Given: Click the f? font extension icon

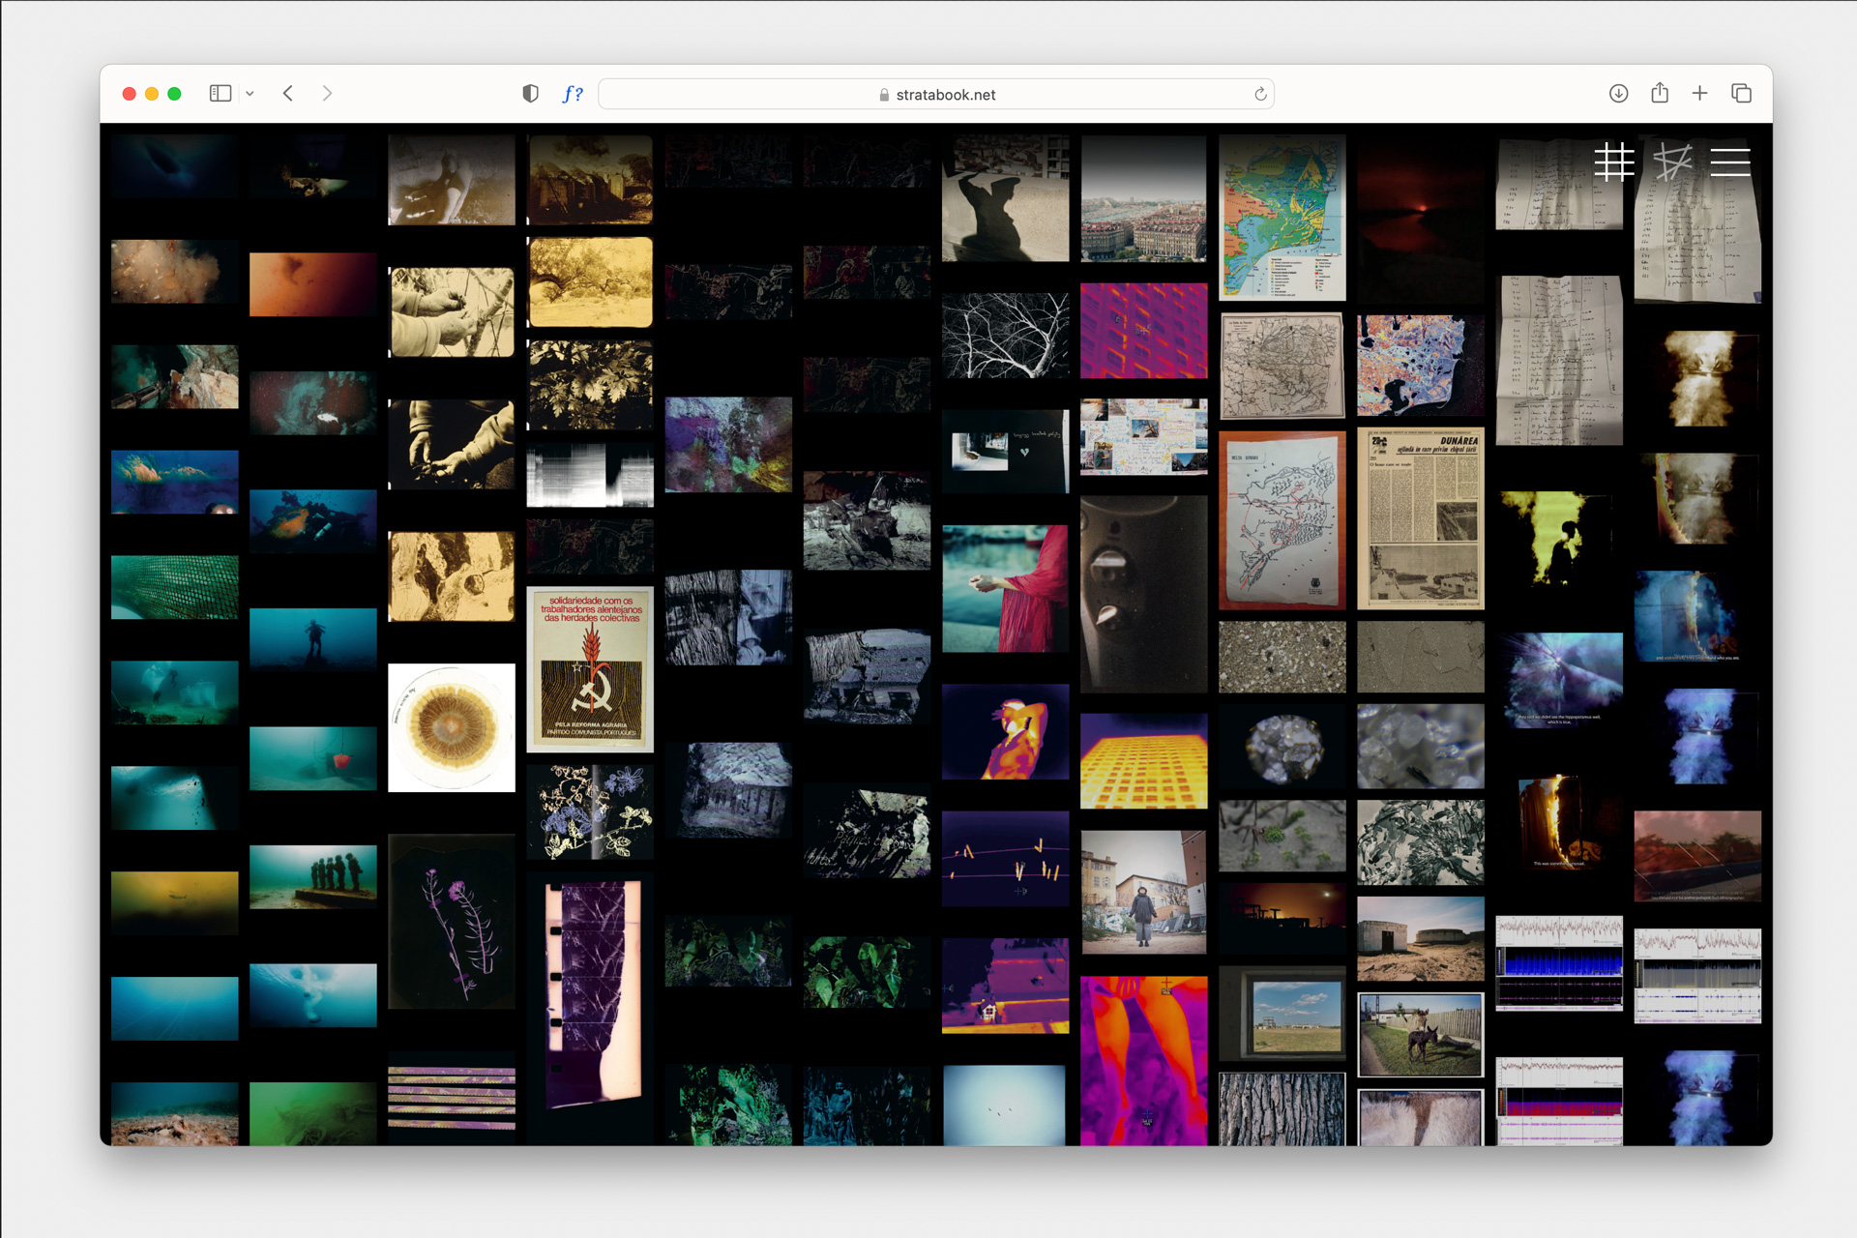Looking at the screenshot, I should 573,94.
